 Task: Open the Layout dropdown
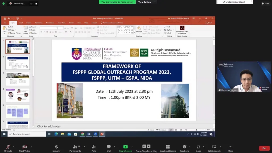point(33,27)
